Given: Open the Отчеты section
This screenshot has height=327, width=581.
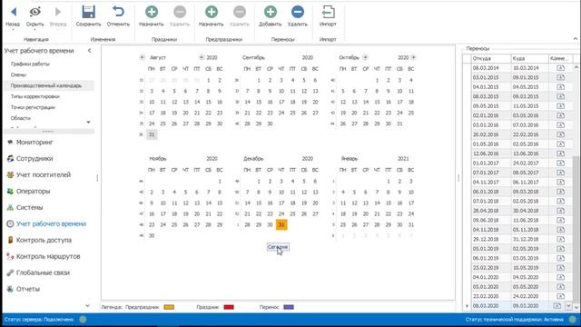Looking at the screenshot, I should [28, 289].
